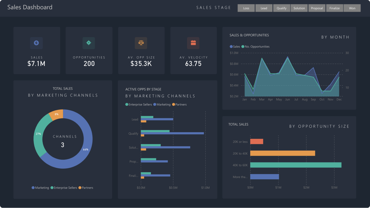Image resolution: width=370 pixels, height=208 pixels.
Task: Click the 20K or less orange bar
Action: [256, 141]
